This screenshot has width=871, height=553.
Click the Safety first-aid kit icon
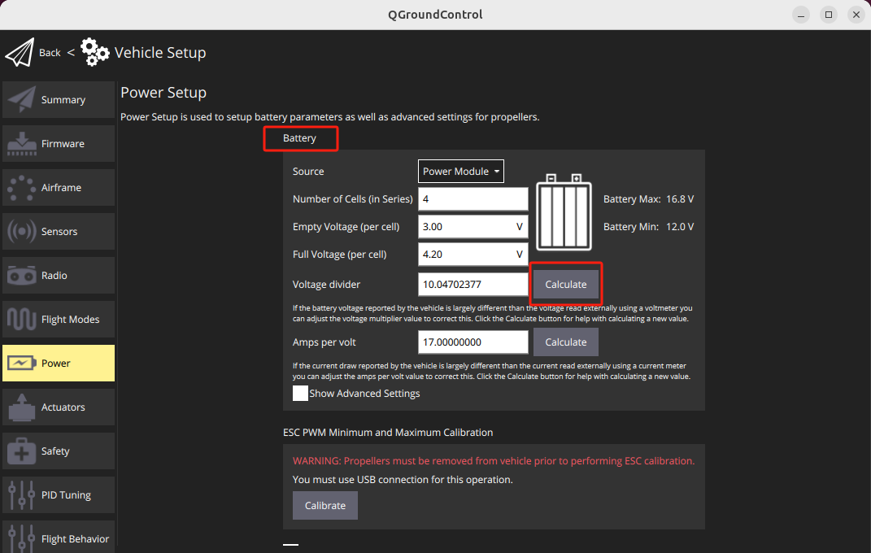click(22, 451)
